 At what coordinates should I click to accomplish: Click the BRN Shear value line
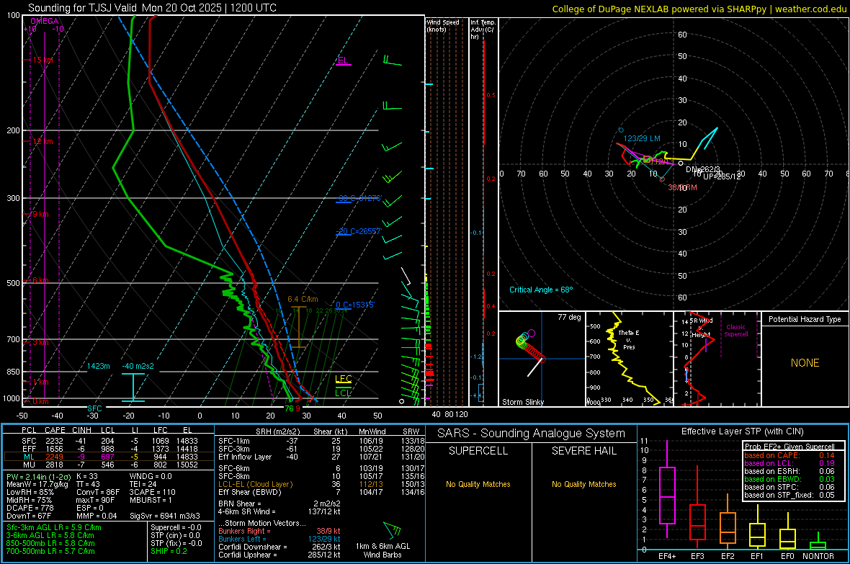pos(279,503)
